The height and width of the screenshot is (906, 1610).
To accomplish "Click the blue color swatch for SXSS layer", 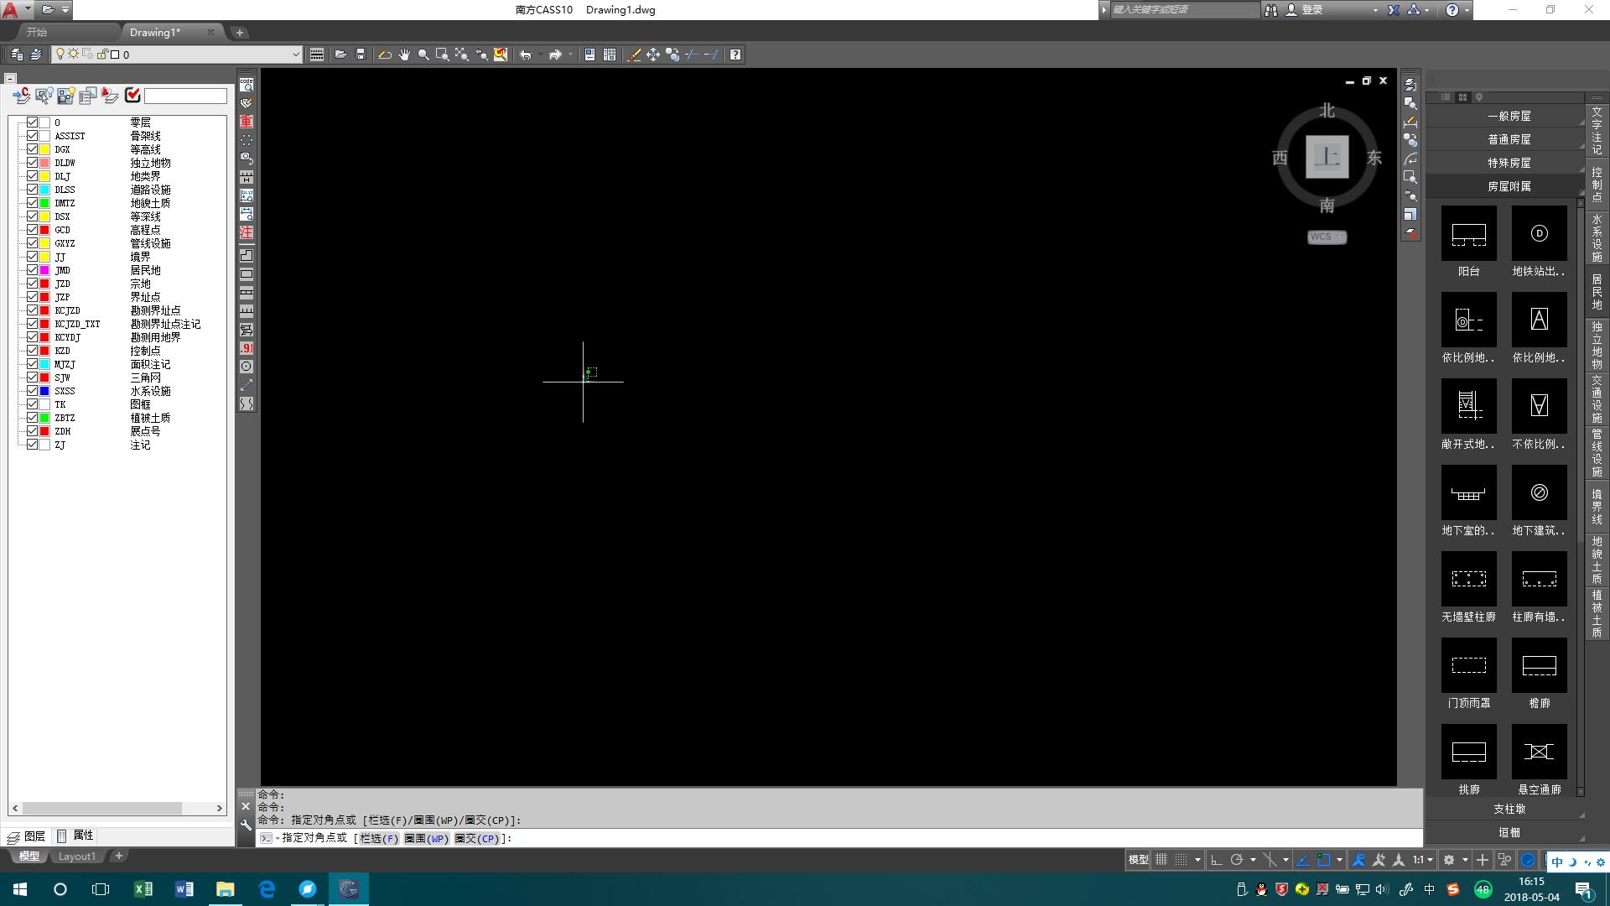I will [x=44, y=391].
